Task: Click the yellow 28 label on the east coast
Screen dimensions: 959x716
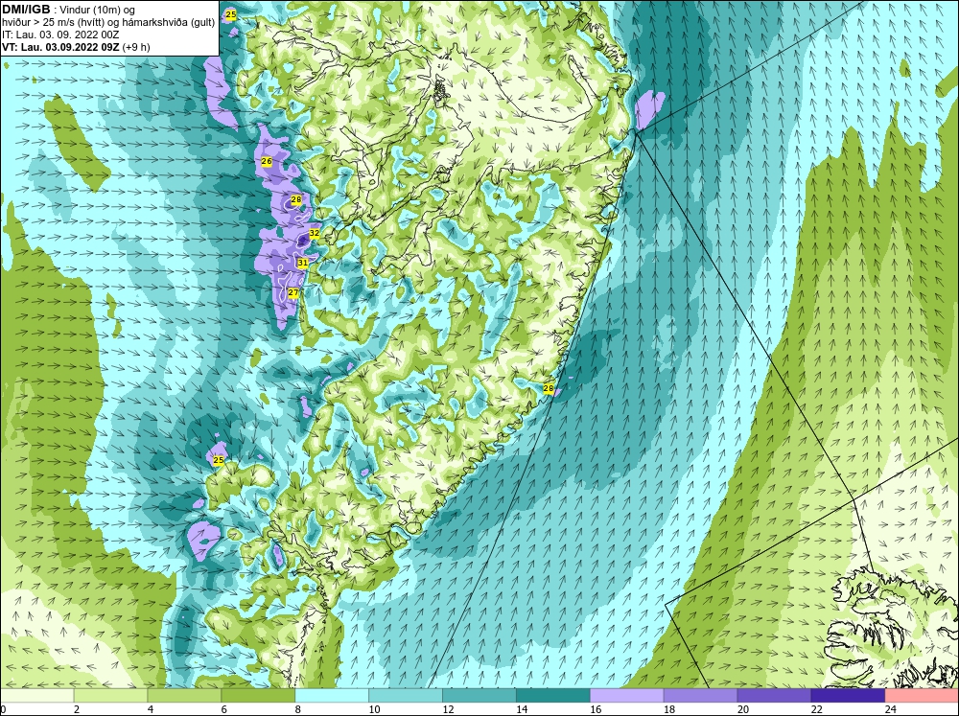Action: click(x=549, y=388)
